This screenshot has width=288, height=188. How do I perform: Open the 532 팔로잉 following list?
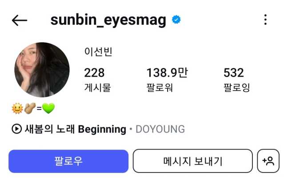point(237,79)
